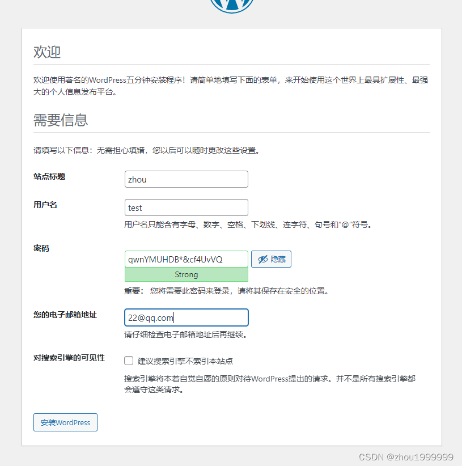Click the 对搜索引擎的可见性 label
The width and height of the screenshot is (462, 466).
coord(69,358)
